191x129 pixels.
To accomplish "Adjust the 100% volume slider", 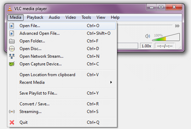I will tap(166, 37).
